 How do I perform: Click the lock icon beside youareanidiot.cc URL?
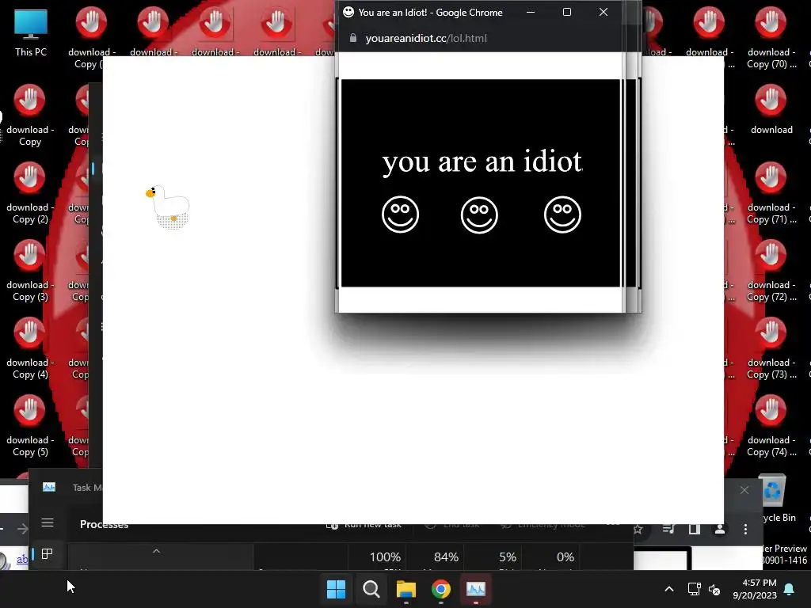(x=353, y=38)
